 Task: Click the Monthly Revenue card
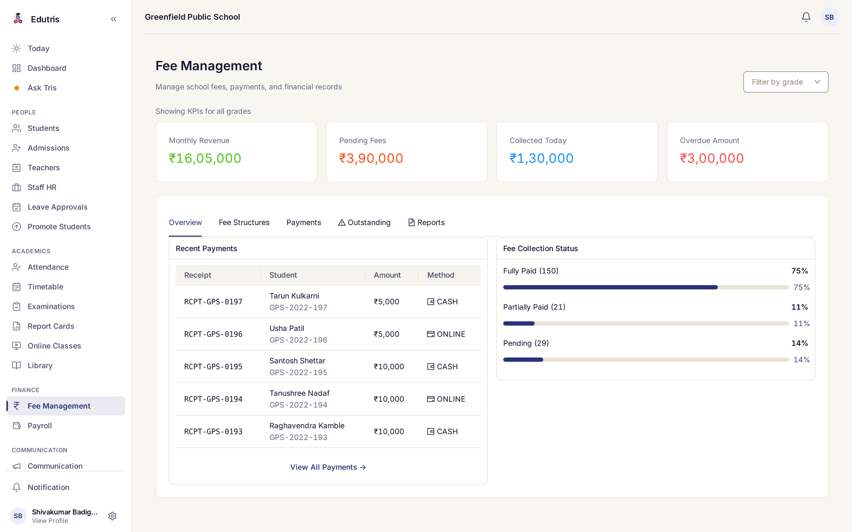click(x=236, y=152)
